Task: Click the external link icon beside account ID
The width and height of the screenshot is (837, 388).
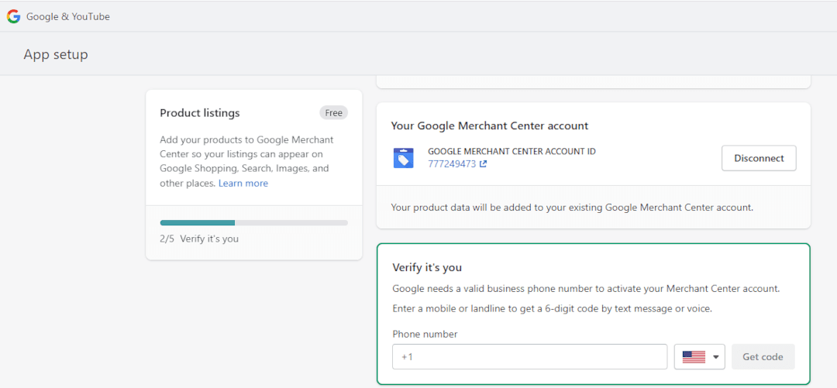Action: 484,164
